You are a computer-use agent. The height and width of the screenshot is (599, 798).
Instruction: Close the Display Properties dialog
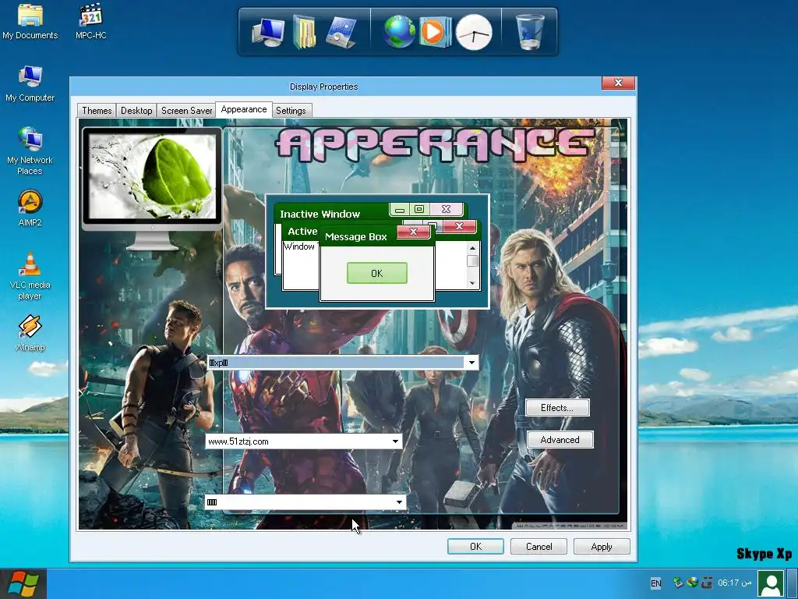click(618, 83)
